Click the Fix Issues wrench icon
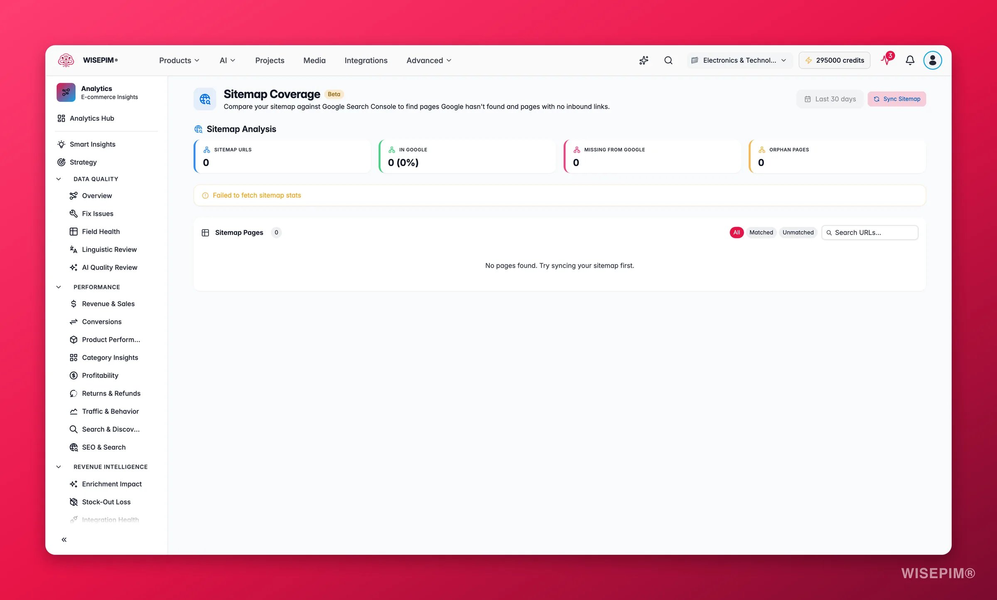This screenshot has width=997, height=600. [74, 213]
